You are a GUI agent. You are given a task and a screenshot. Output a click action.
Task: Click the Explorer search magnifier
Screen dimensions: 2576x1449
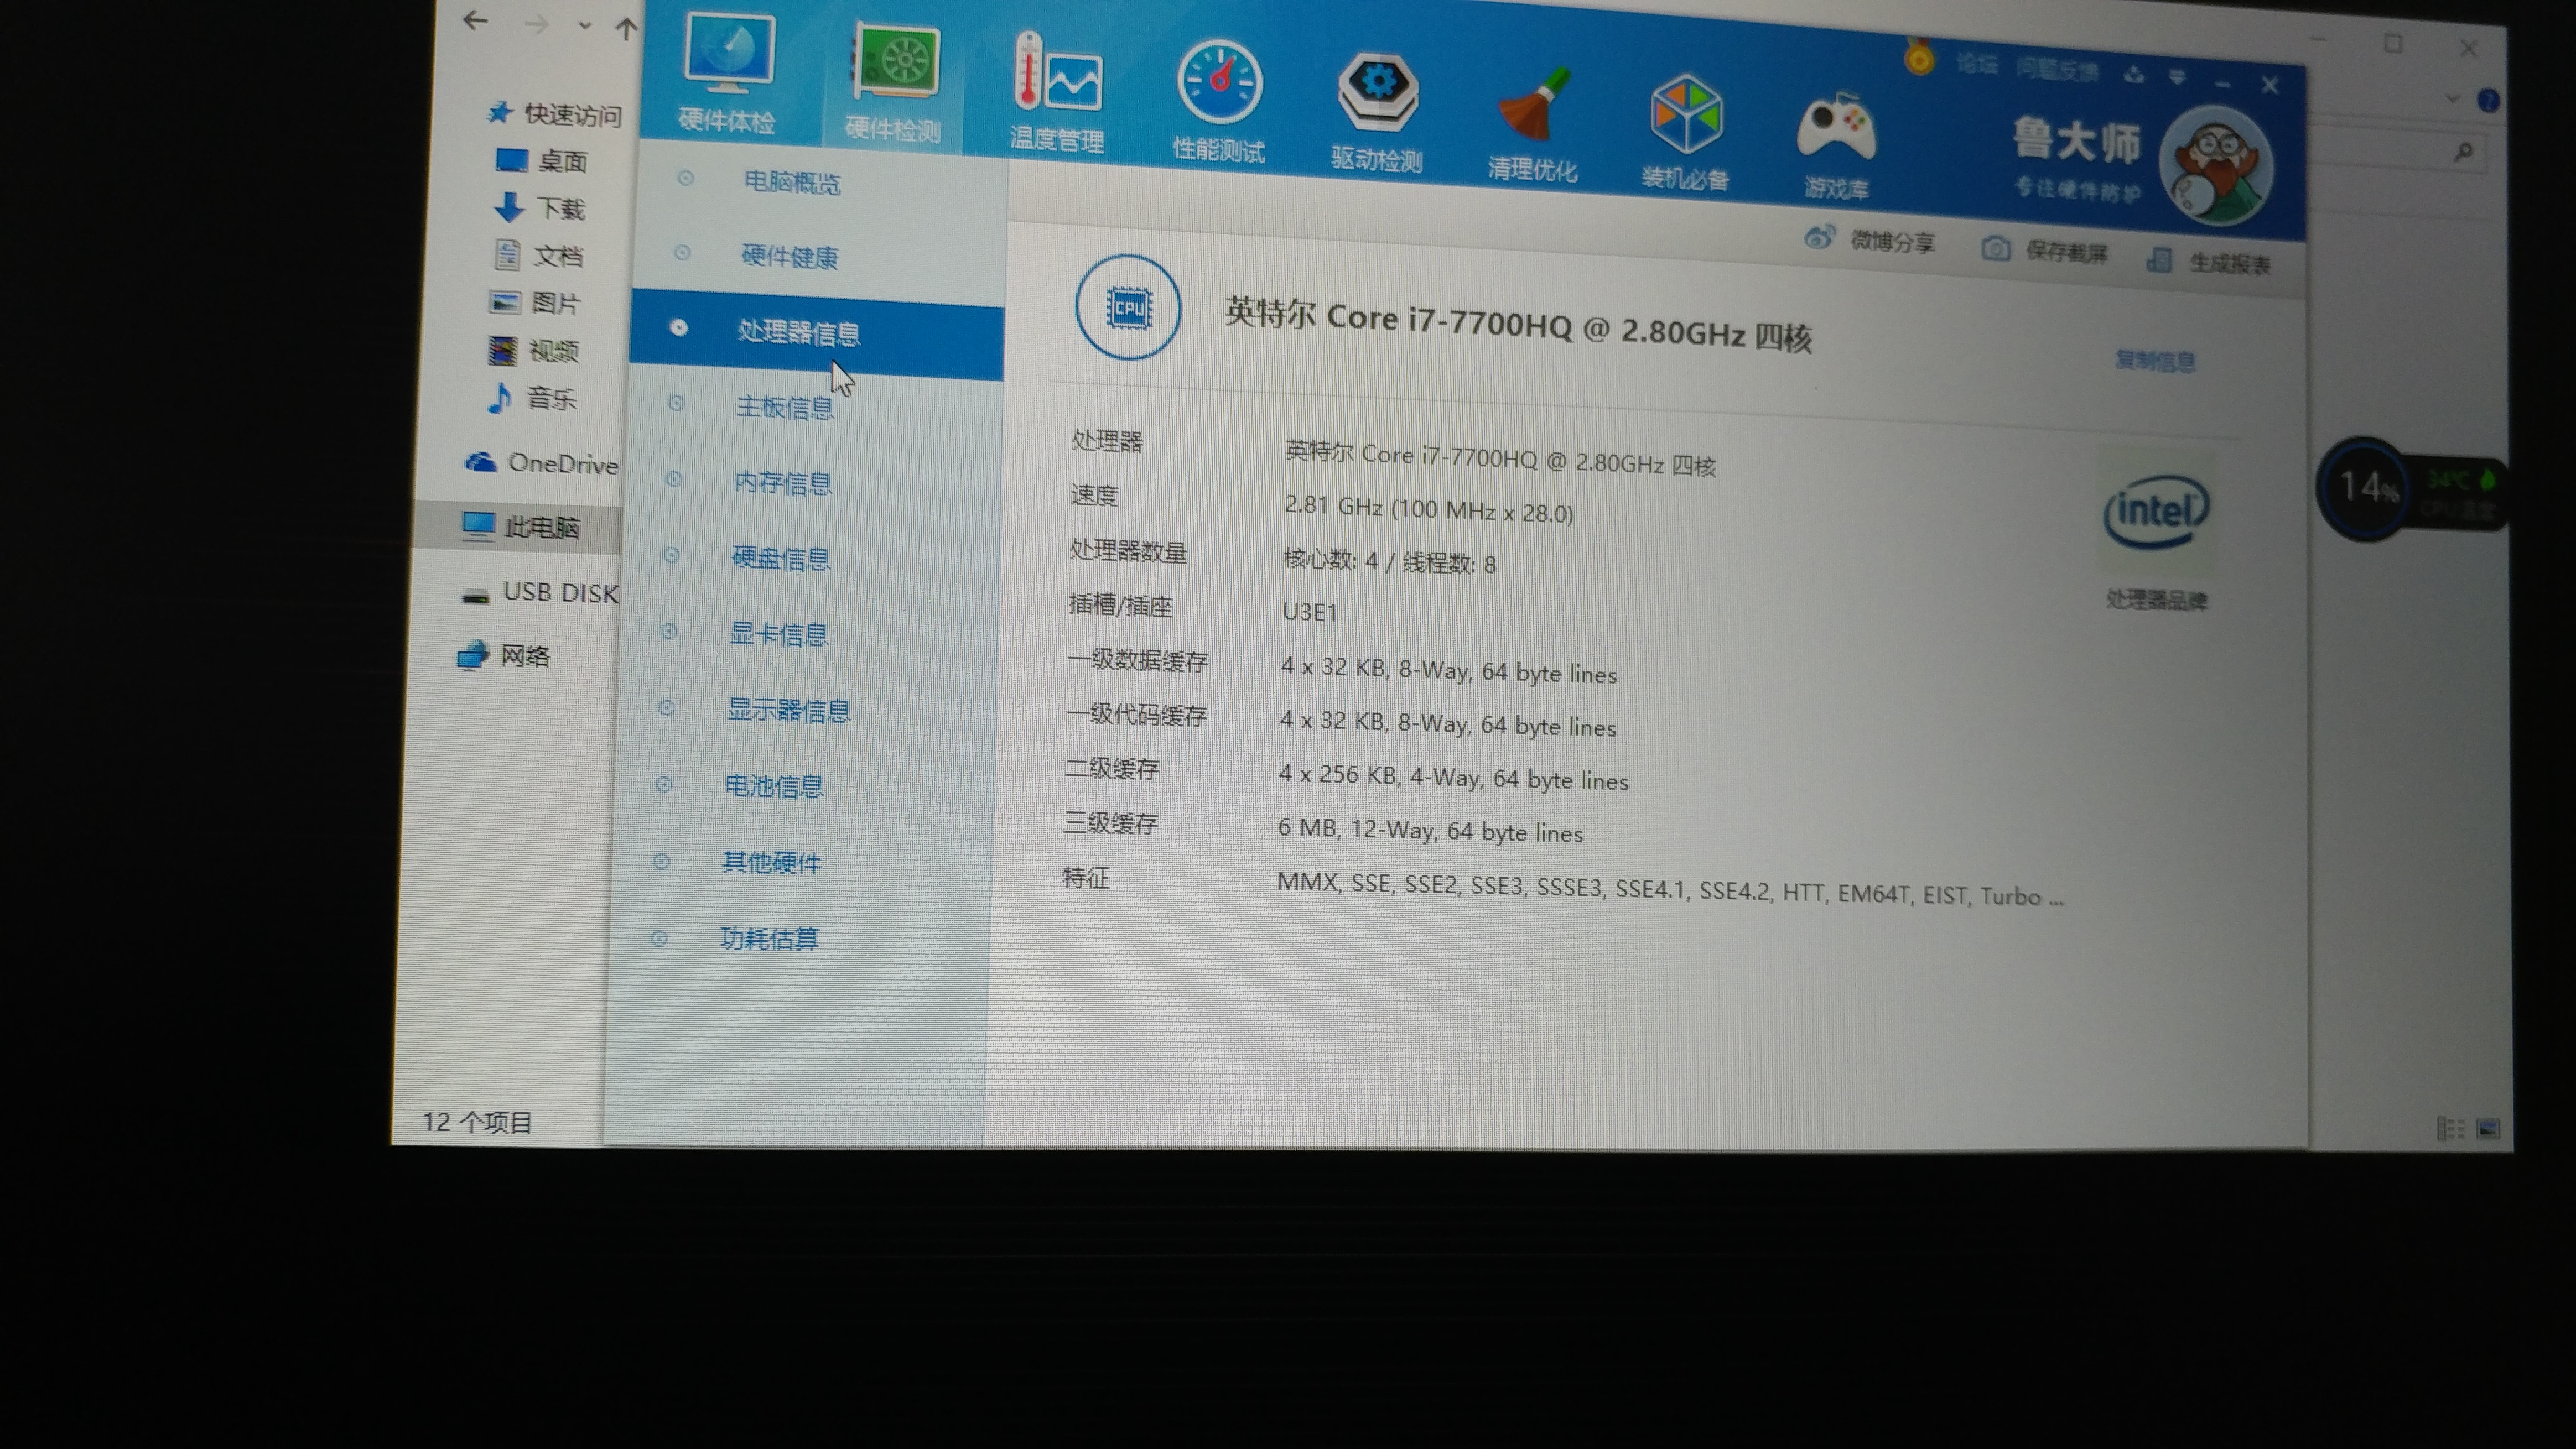pos(2464,152)
